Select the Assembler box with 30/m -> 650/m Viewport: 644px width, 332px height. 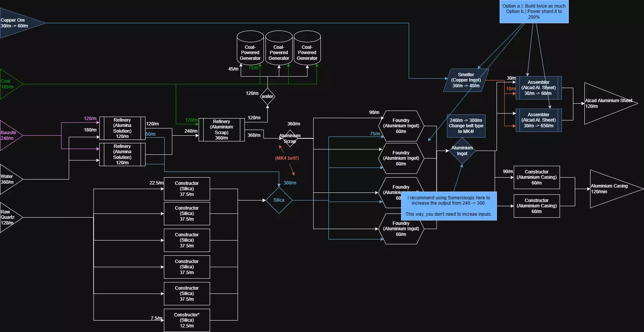[539, 120]
